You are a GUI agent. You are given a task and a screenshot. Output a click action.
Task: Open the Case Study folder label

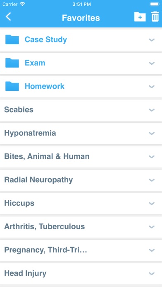point(46,40)
